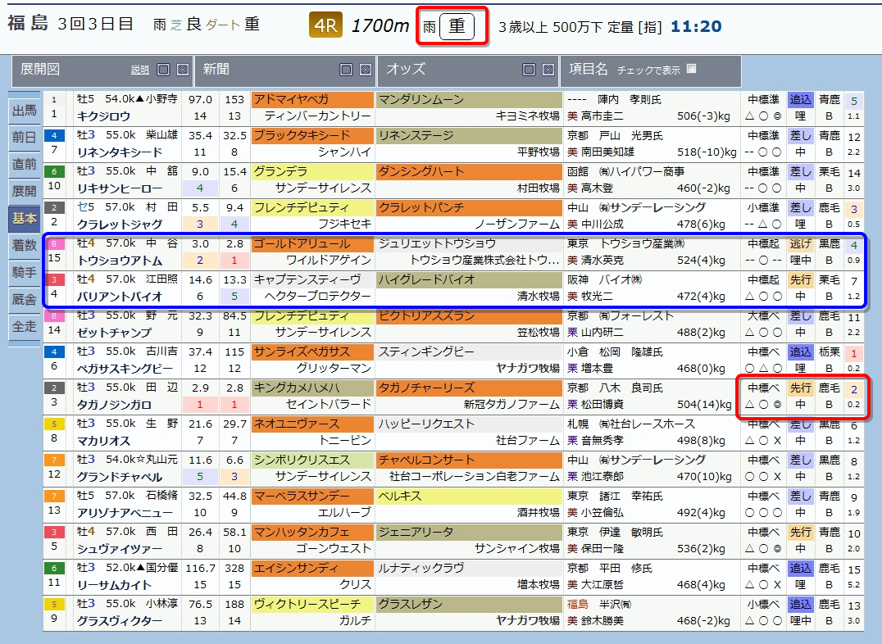Open the 厩舎 side tab
This screenshot has height=644, width=882.
(x=25, y=299)
